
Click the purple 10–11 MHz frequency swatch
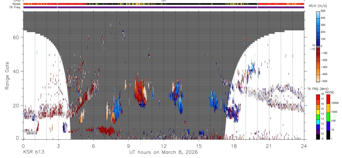pos(318,132)
